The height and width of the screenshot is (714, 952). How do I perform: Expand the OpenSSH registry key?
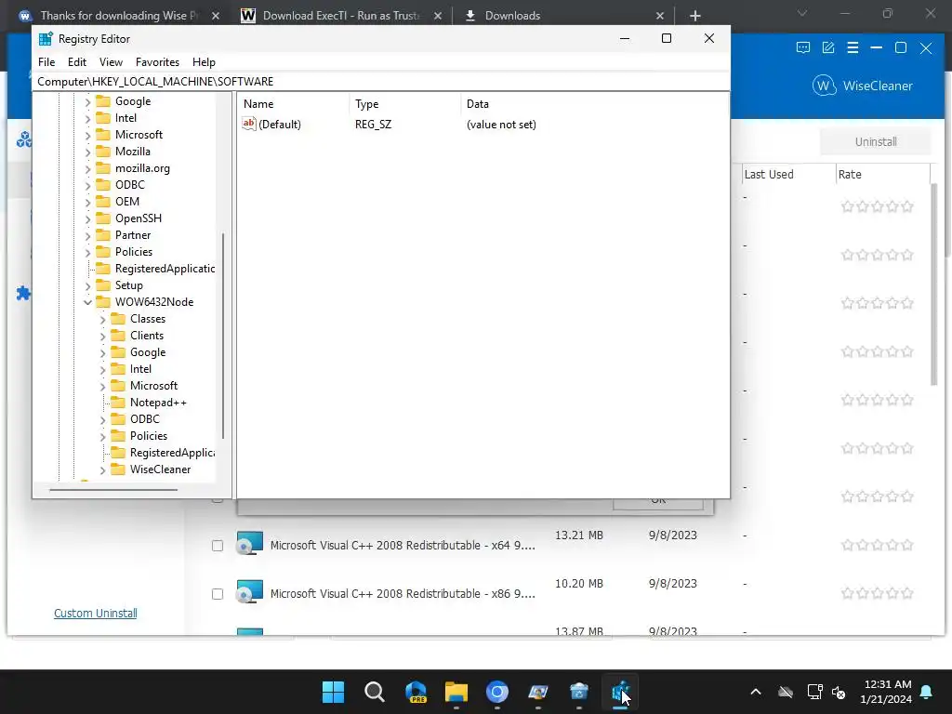(x=88, y=218)
